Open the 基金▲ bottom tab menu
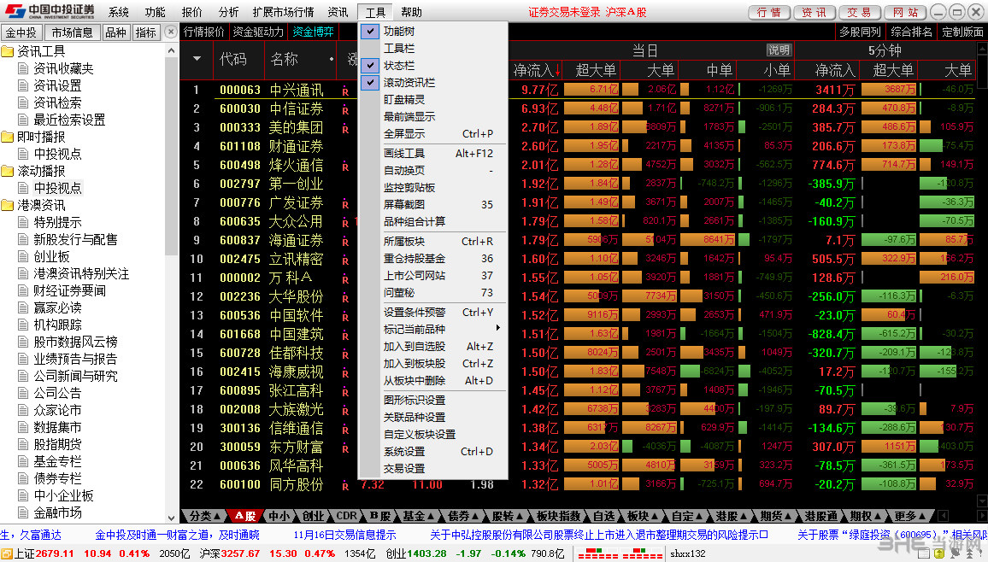 [419, 516]
